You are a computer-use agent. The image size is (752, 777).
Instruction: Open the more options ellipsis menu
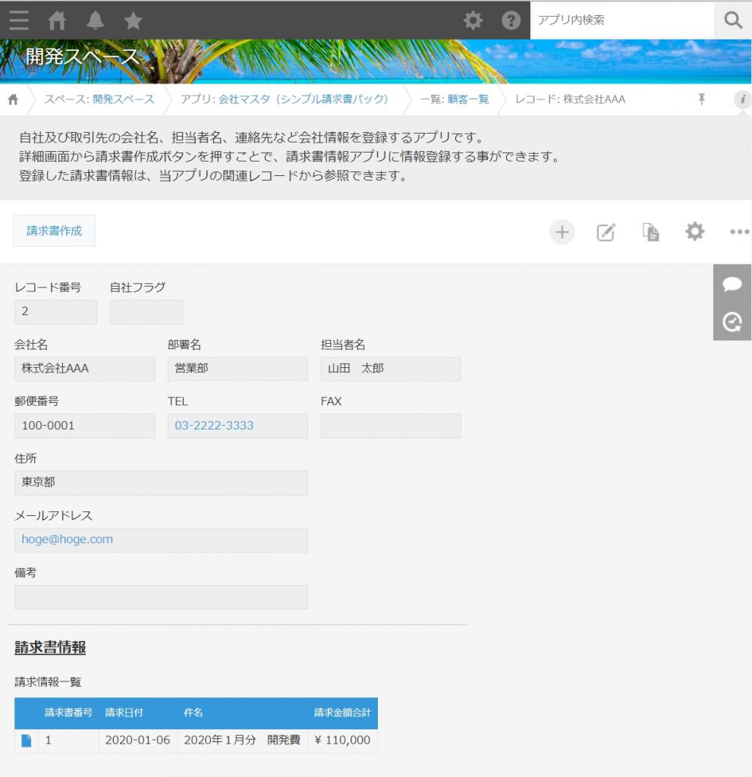[x=740, y=232]
